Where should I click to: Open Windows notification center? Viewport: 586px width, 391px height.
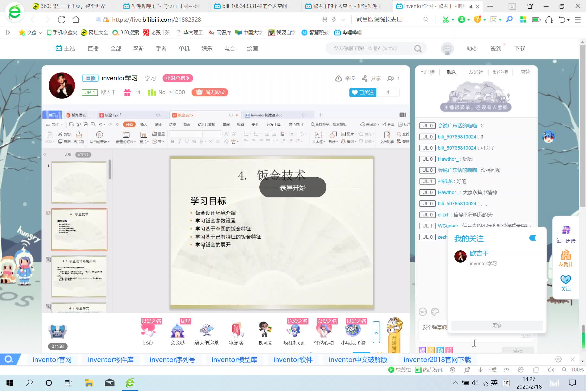pyautogui.click(x=572, y=383)
